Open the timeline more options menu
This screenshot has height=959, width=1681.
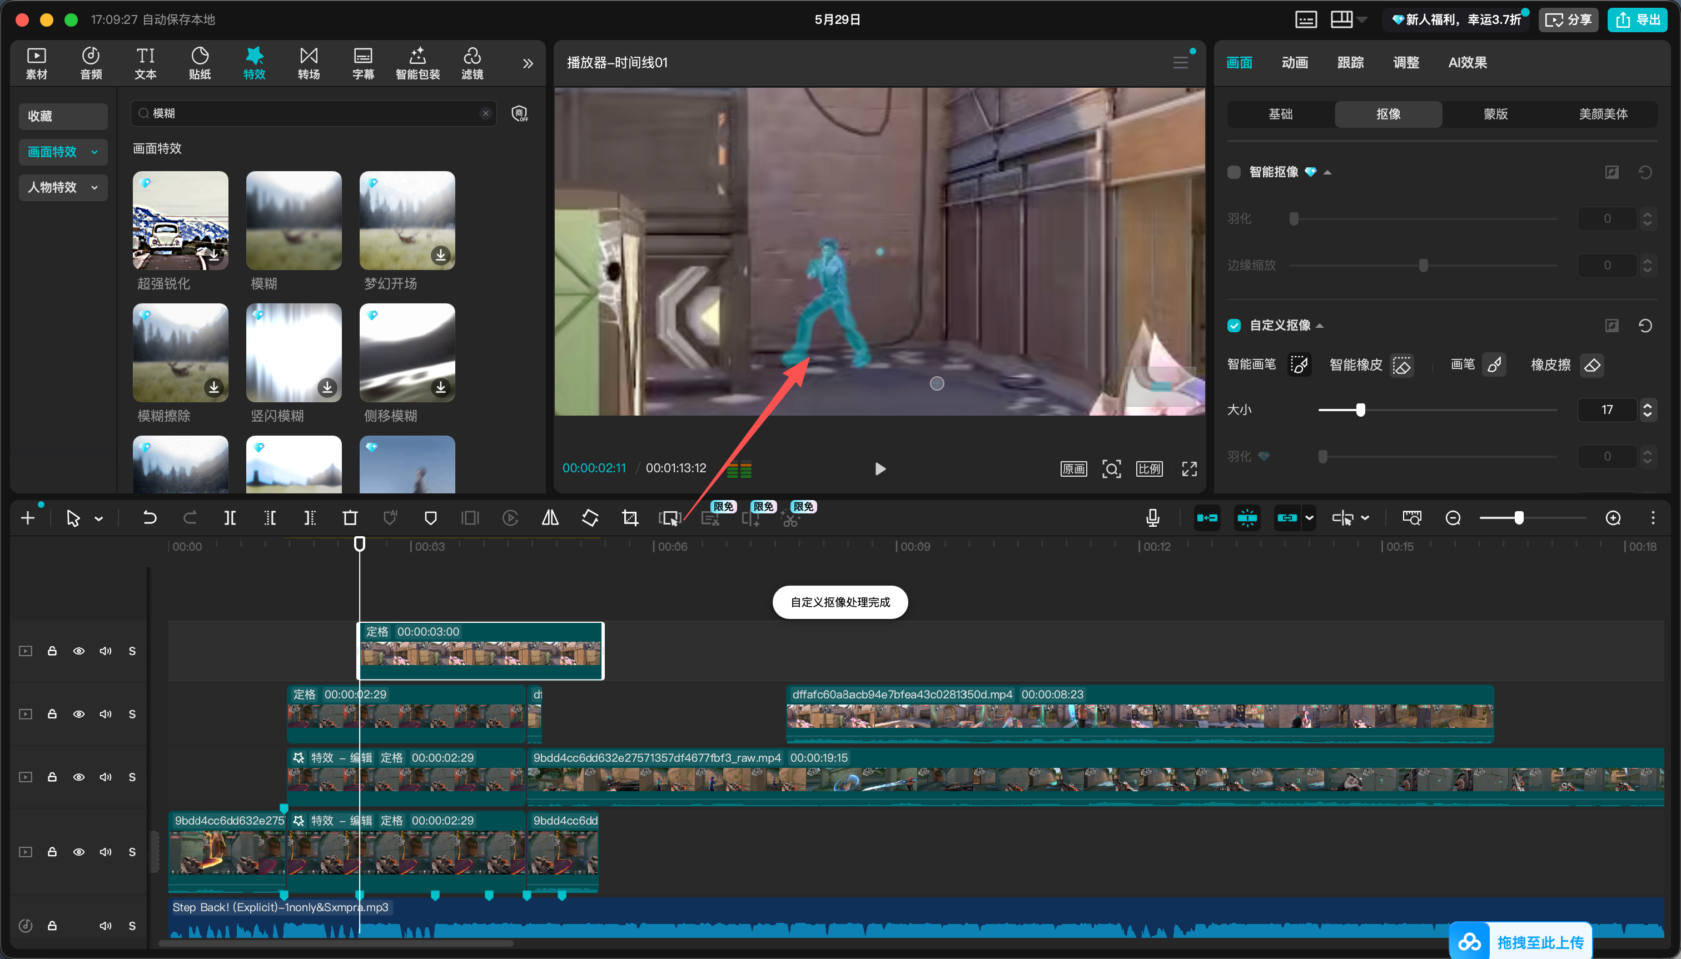(1653, 518)
